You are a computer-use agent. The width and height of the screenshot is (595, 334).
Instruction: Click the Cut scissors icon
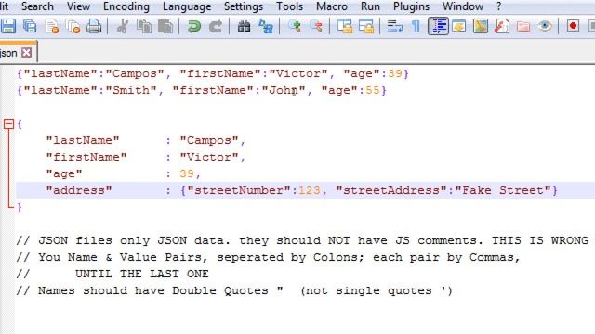coord(122,26)
